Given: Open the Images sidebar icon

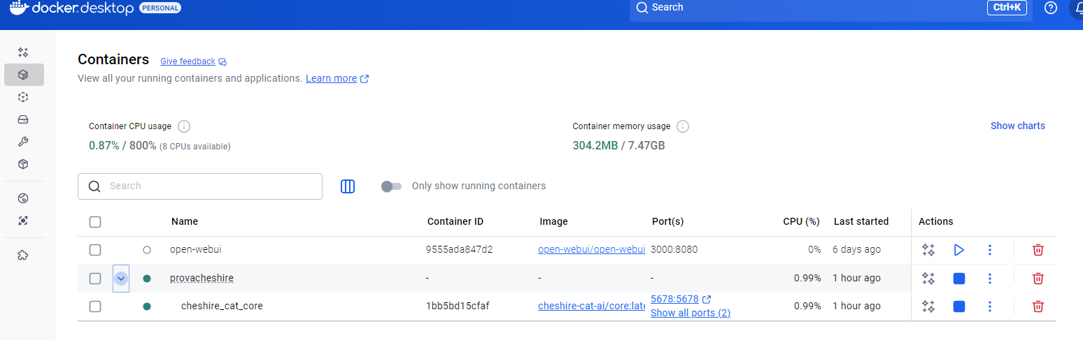Looking at the screenshot, I should [x=23, y=97].
